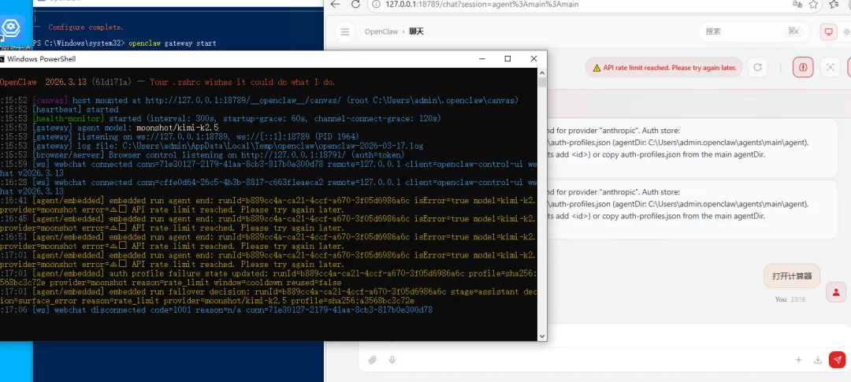This screenshot has height=382, width=851.
Task: Click the first anthropic provider error message
Action: (692, 147)
